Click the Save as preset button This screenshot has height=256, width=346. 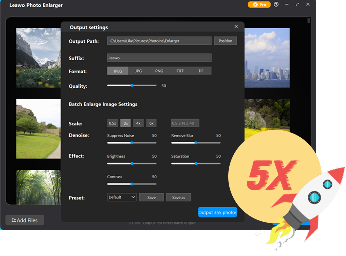[178, 197]
